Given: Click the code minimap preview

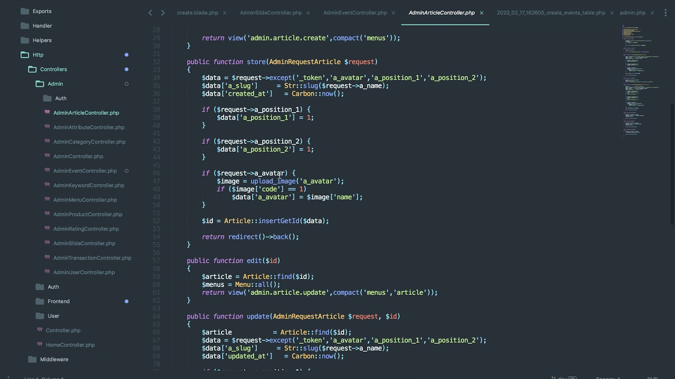Looking at the screenshot, I should pyautogui.click(x=641, y=81).
